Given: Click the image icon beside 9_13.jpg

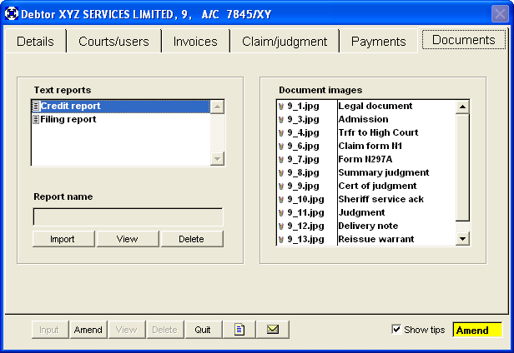Looking at the screenshot, I should point(281,240).
